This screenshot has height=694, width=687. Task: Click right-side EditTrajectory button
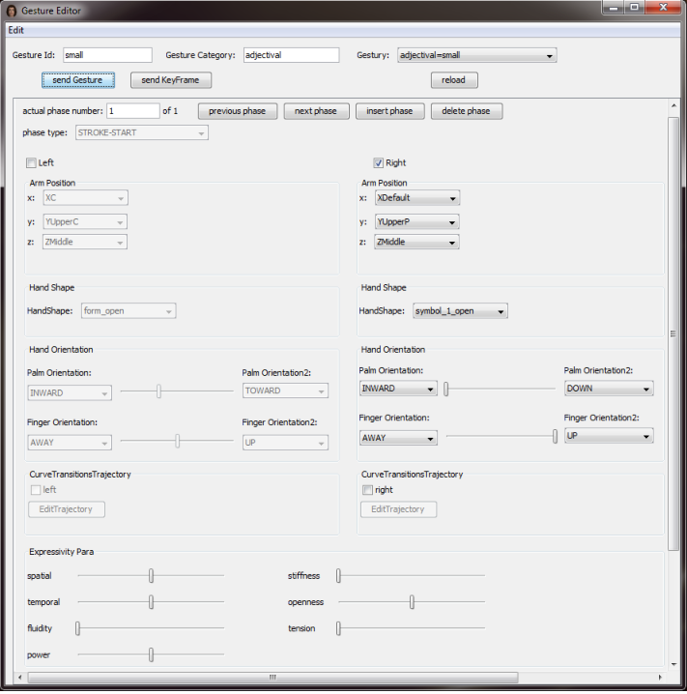coord(398,509)
